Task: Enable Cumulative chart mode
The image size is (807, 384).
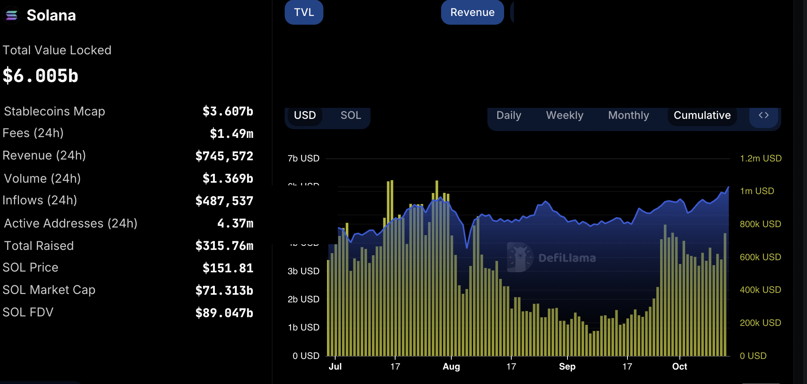Action: coord(702,115)
